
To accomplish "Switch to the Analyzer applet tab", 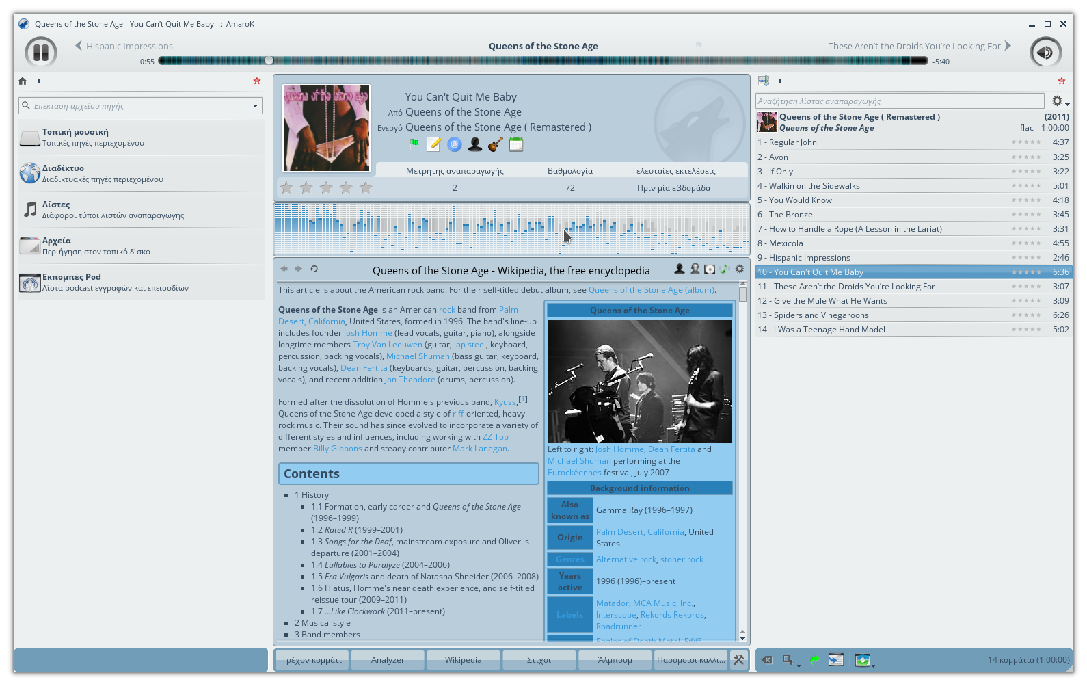I will [388, 660].
